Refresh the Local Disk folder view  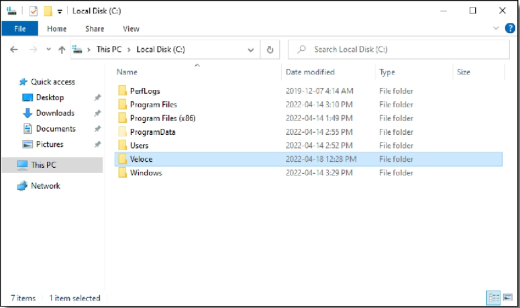click(270, 50)
